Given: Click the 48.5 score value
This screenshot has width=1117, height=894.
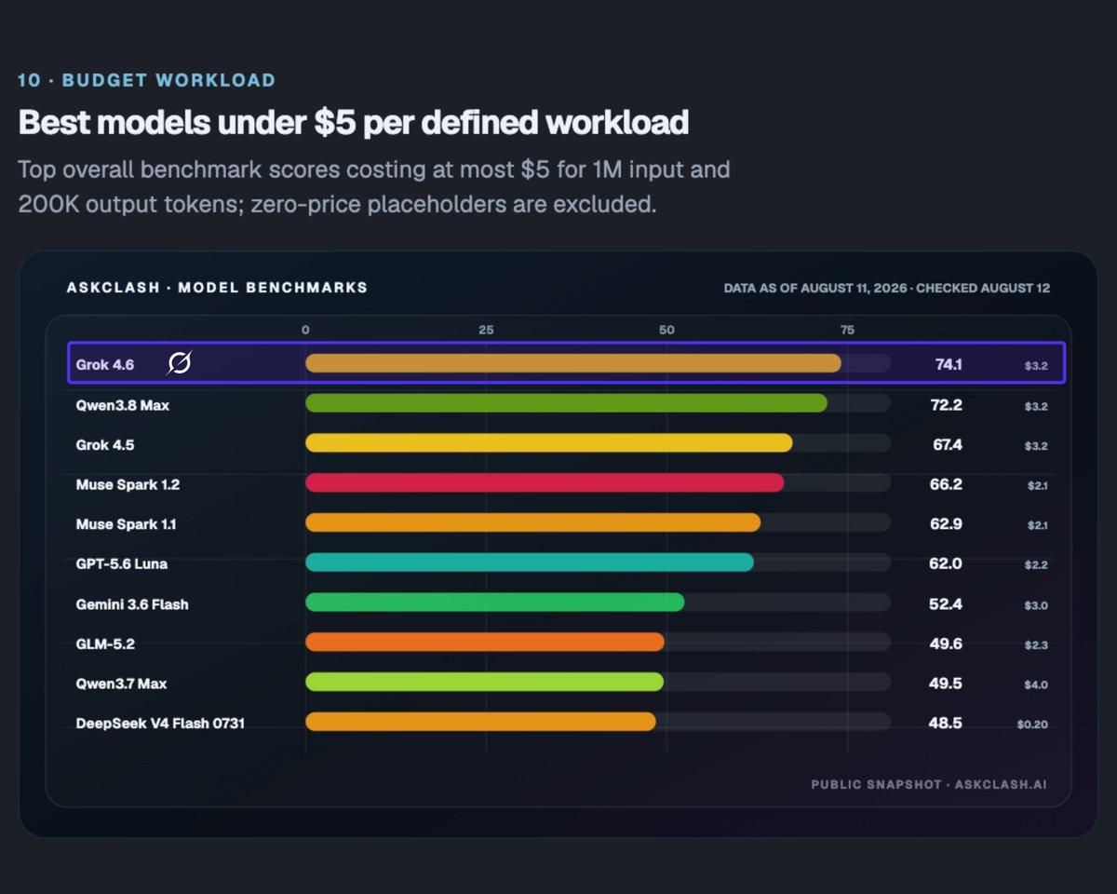Looking at the screenshot, I should [x=948, y=723].
